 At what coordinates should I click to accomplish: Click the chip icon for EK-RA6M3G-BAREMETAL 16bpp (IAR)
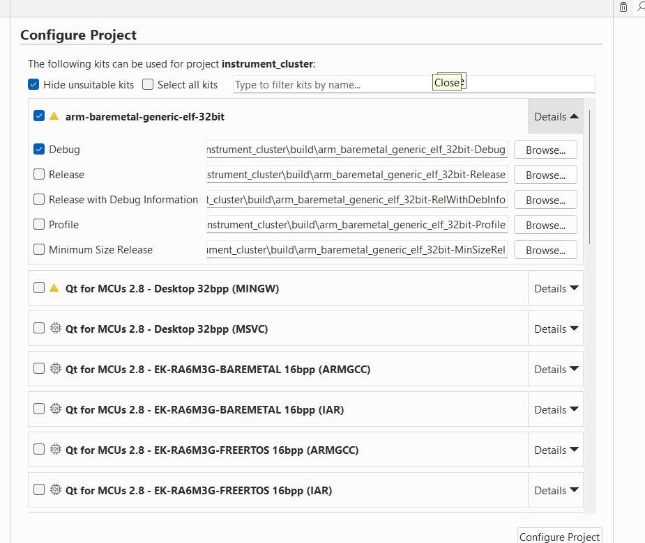pyautogui.click(x=56, y=409)
